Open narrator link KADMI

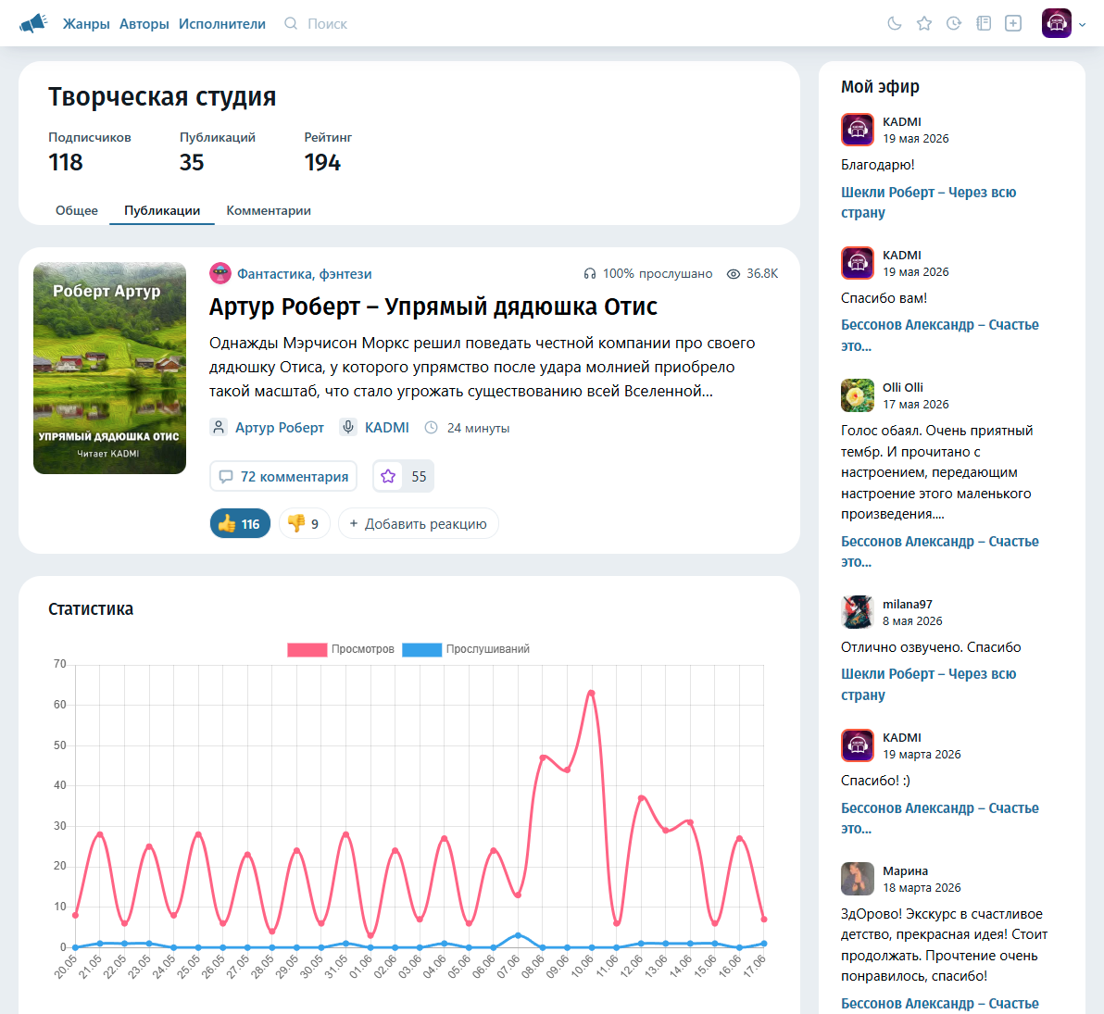coord(386,428)
